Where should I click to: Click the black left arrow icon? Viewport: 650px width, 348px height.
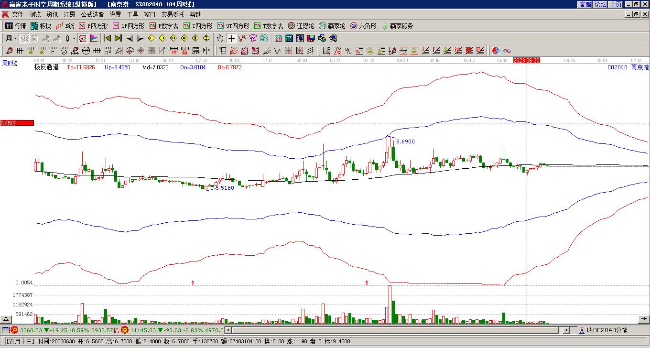click(x=129, y=38)
